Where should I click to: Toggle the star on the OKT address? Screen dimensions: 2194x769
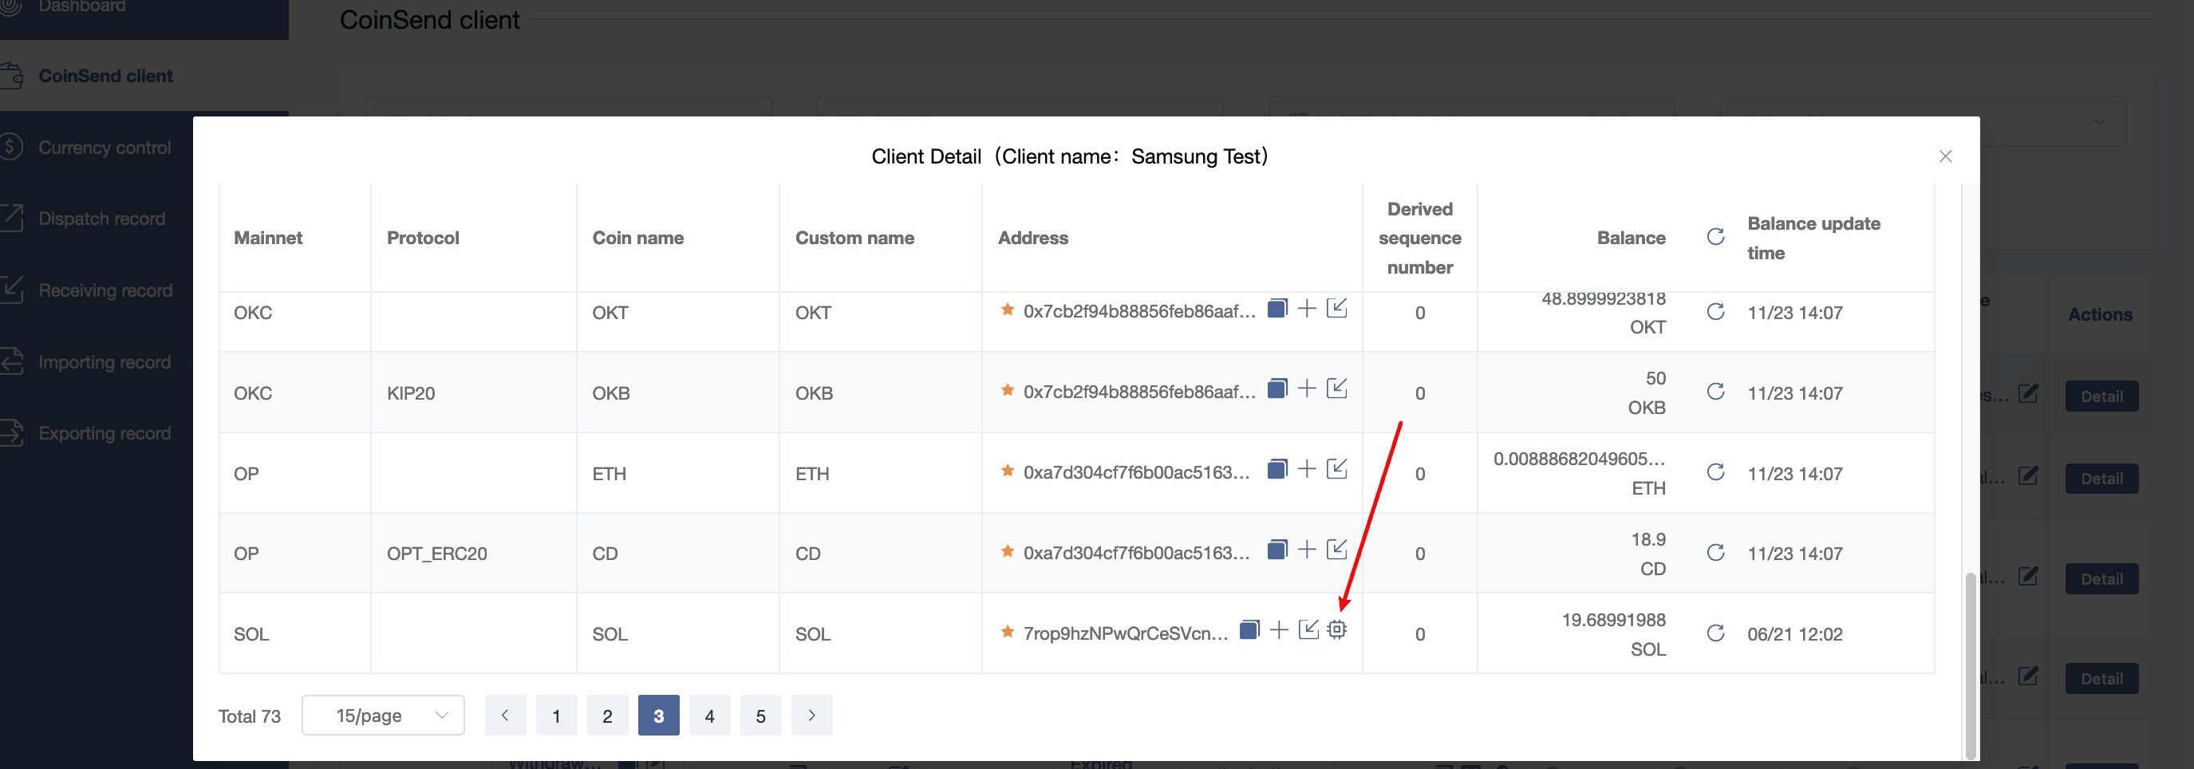(1007, 310)
